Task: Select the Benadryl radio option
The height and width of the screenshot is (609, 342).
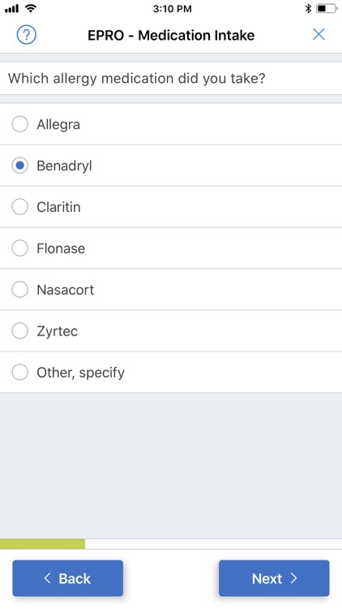Action: [x=19, y=166]
